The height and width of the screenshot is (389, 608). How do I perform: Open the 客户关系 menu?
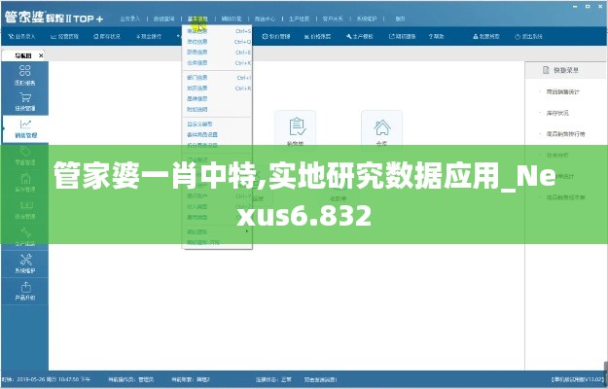pyautogui.click(x=333, y=18)
